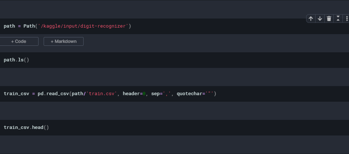Insert a cell using + Markdown
The width and height of the screenshot is (349, 154).
(64, 41)
